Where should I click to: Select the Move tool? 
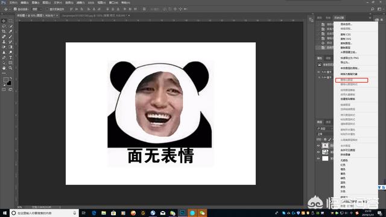tap(4, 21)
